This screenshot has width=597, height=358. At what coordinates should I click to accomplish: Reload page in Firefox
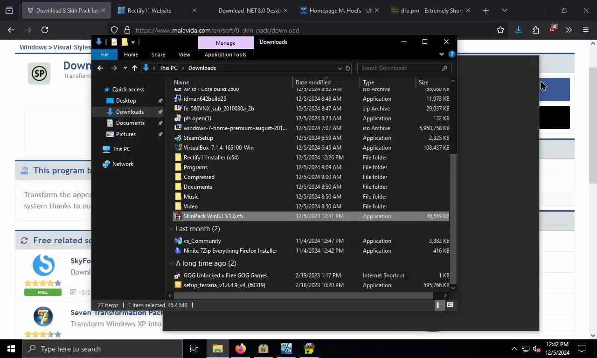pyautogui.click(x=45, y=30)
